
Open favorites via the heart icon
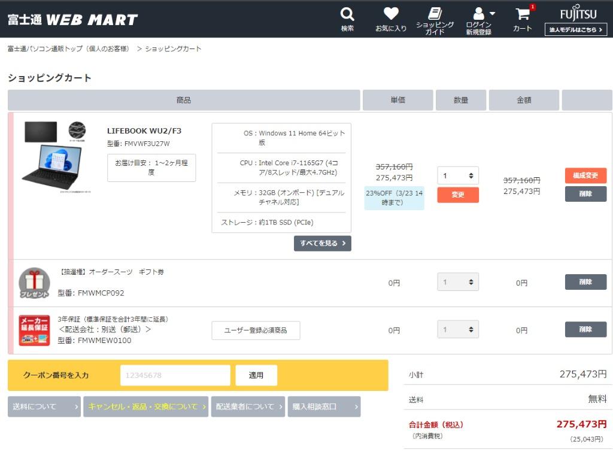pos(391,14)
